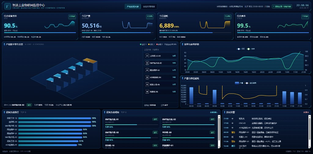The width and height of the screenshot is (313, 154).
Task: Click the 运行 badge next to selected station SMT贴片机-02
Action: [x=29, y=105]
